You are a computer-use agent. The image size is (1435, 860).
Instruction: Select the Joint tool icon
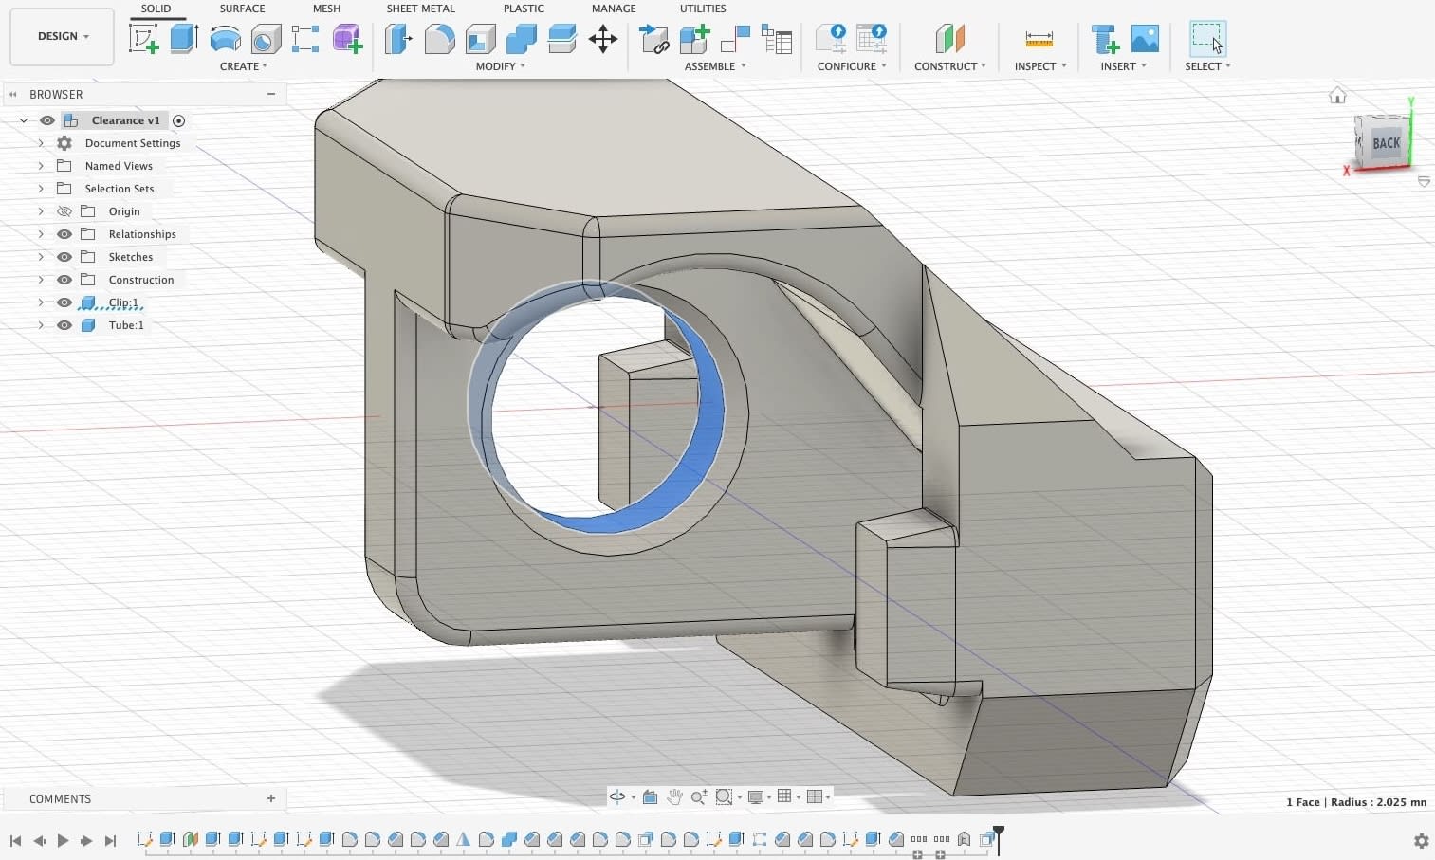[736, 39]
